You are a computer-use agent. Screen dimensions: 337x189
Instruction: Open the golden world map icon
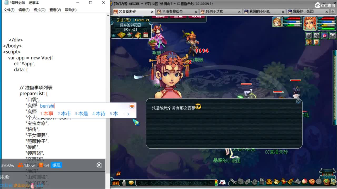(x=121, y=35)
